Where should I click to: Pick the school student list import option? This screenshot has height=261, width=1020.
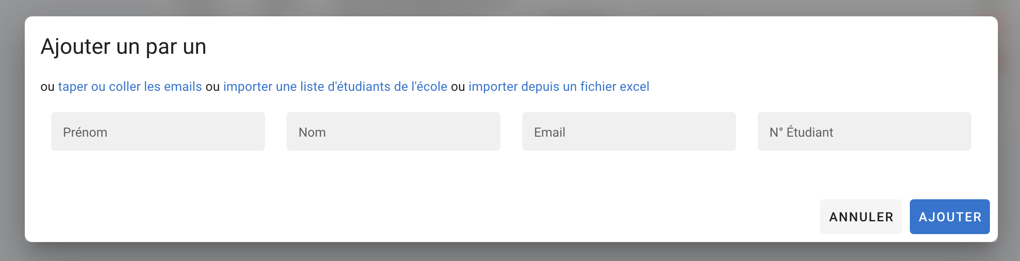point(335,86)
